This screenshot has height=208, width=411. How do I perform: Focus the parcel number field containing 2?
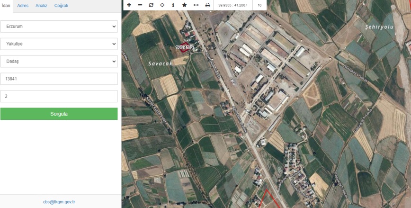coord(59,96)
